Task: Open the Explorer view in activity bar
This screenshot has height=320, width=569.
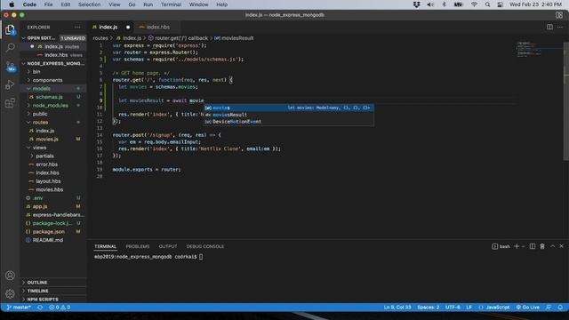Action: coord(10,29)
